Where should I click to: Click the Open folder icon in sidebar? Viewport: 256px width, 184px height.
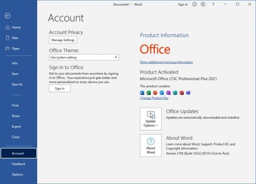(7, 48)
